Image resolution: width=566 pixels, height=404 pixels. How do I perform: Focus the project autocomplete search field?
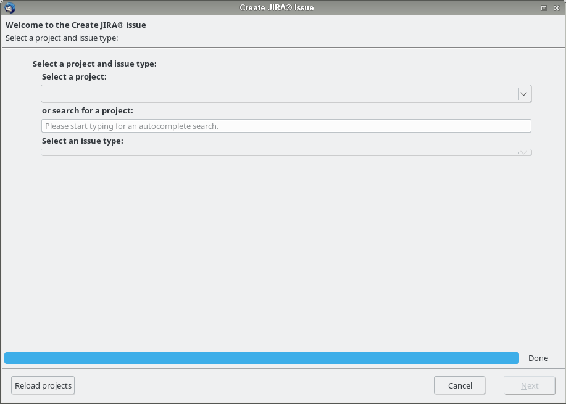coord(286,126)
